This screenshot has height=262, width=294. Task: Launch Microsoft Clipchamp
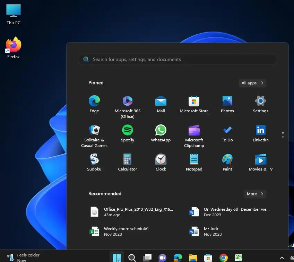pyautogui.click(x=194, y=136)
